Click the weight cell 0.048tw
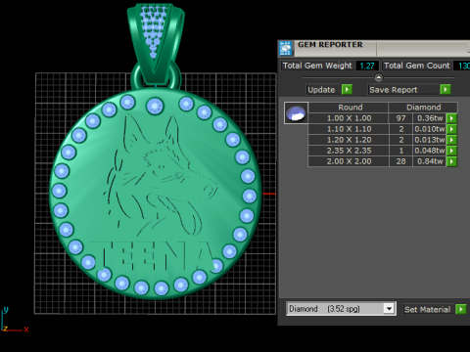 coord(430,151)
